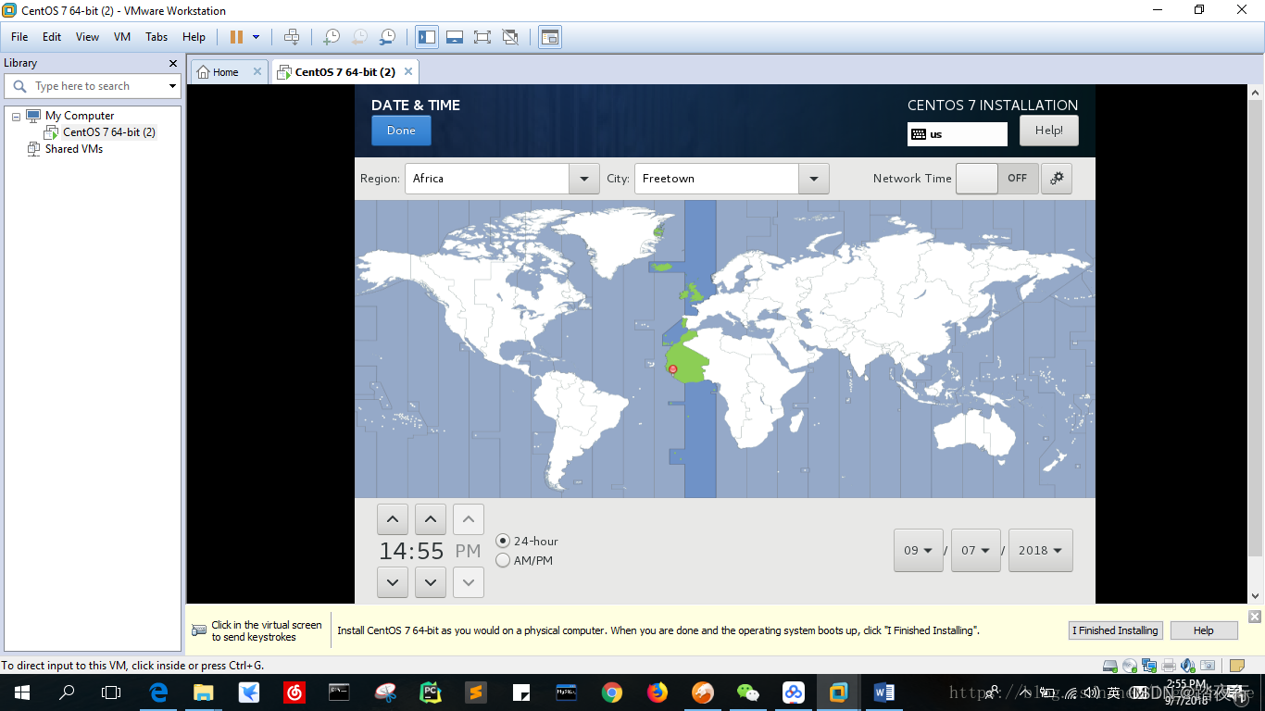Screen dimensions: 1265x711
Task: Click the I Finished Installing button
Action: (1115, 630)
